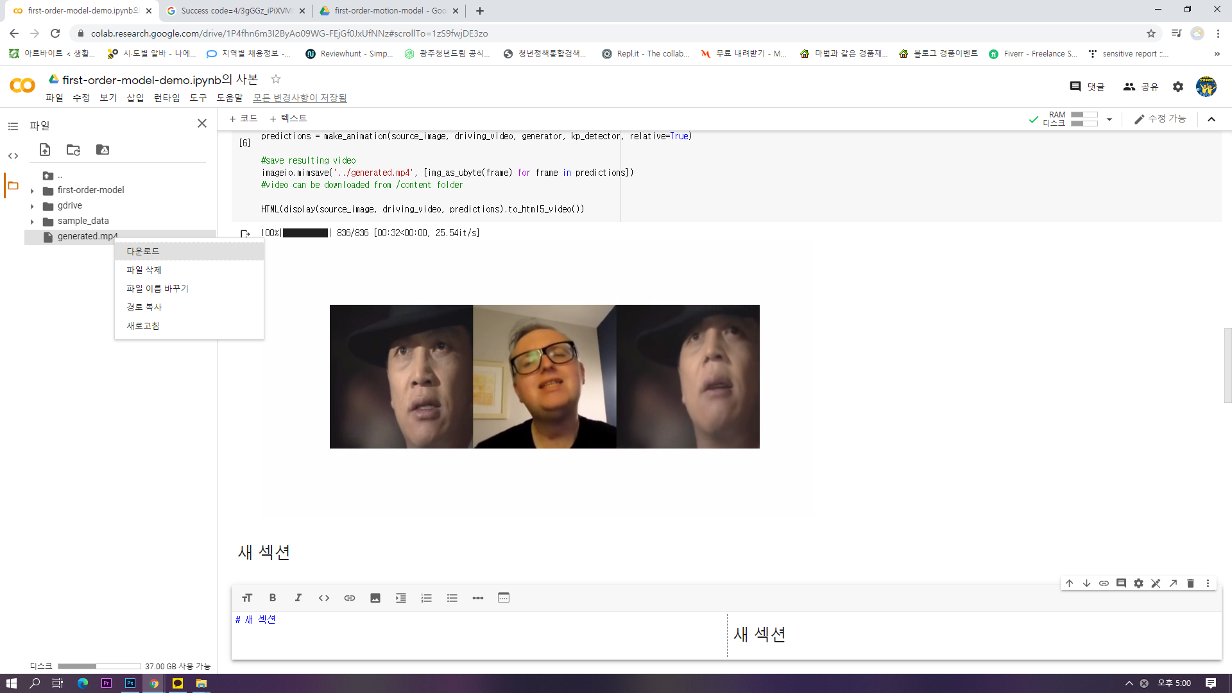This screenshot has width=1232, height=693.
Task: Delete the cell with trash icon
Action: (x=1190, y=583)
